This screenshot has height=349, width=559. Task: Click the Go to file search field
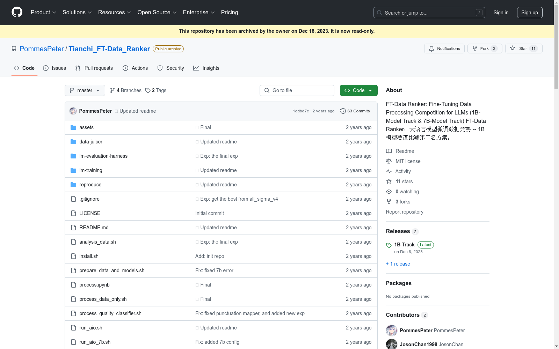tap(297, 90)
